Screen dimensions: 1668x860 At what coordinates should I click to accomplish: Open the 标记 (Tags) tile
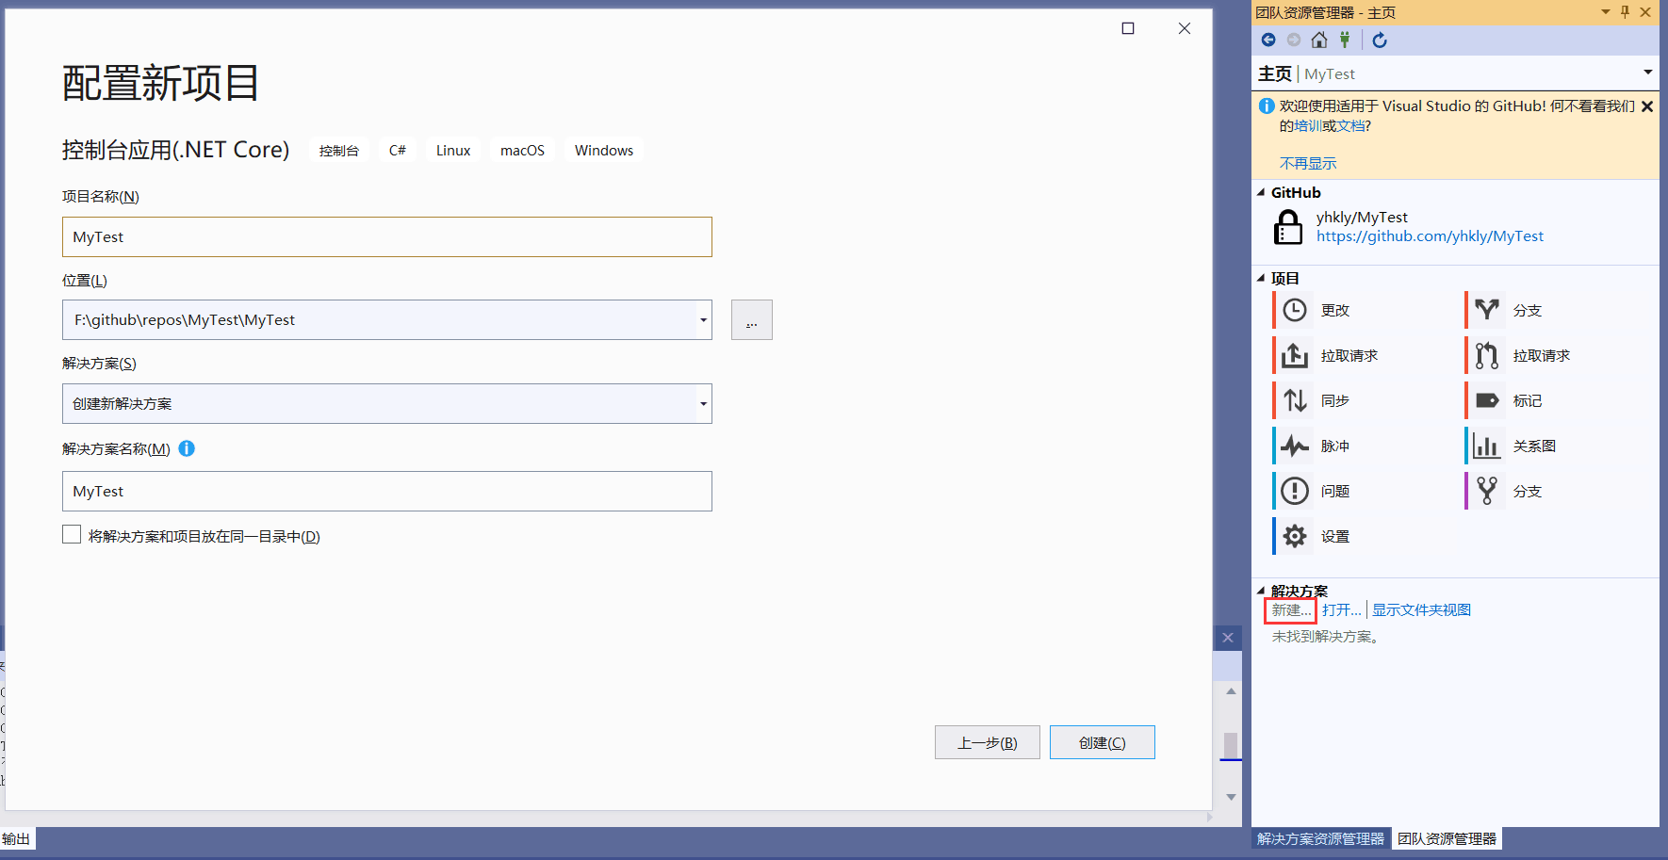(1504, 400)
